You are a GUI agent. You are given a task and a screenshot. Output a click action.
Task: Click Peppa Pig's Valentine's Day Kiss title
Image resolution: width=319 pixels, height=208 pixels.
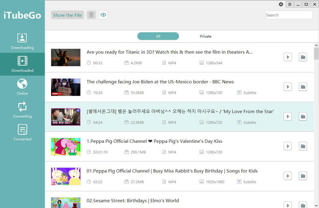[154, 141]
